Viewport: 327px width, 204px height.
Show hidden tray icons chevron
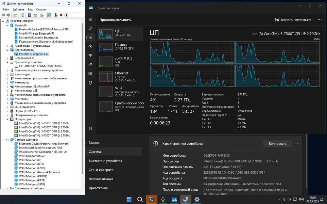[278, 199]
